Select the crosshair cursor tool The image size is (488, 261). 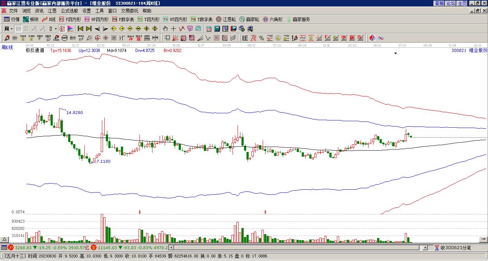[174, 29]
